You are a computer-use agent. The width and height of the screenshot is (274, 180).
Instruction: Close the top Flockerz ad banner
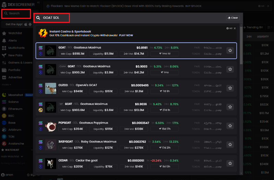tap(268, 6)
